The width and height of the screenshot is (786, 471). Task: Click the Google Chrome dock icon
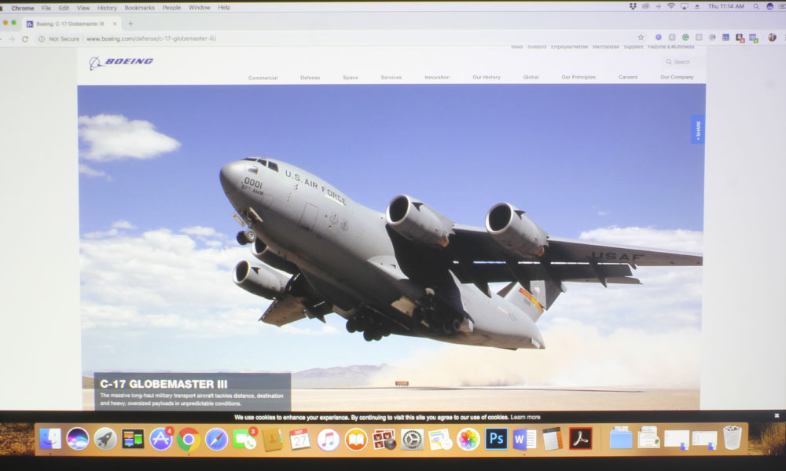[189, 440]
